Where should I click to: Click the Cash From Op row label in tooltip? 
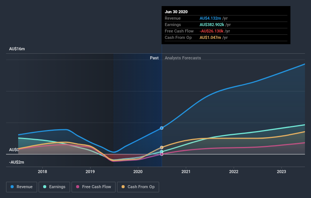[178, 37]
